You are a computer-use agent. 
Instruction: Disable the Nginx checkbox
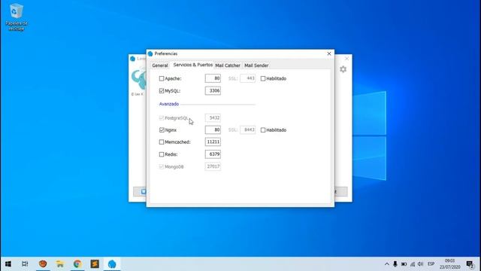point(162,130)
